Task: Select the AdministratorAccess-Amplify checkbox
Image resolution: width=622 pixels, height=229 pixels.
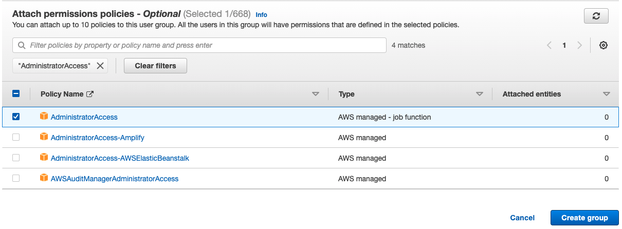Action: tap(16, 137)
